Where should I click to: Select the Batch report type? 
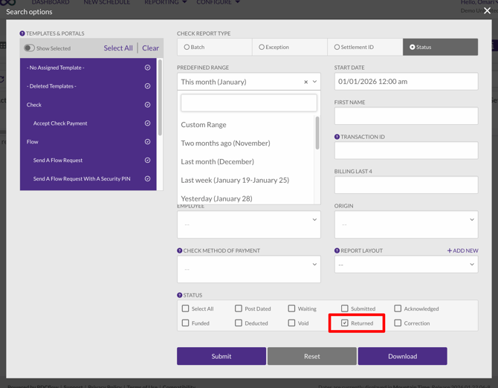[215, 47]
